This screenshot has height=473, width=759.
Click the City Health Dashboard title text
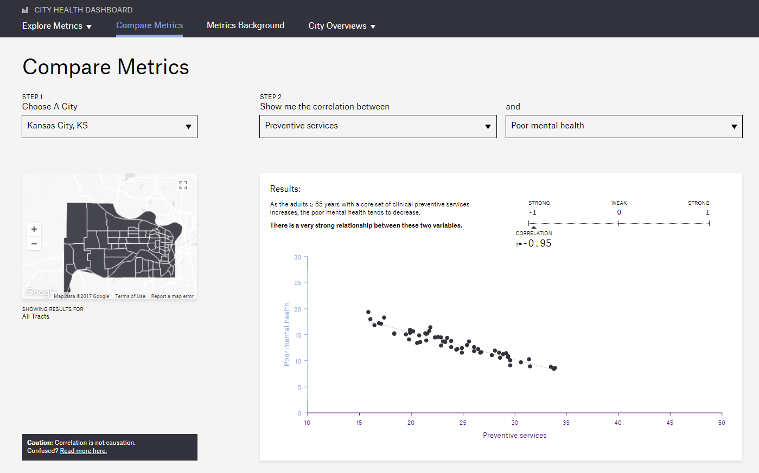(84, 10)
